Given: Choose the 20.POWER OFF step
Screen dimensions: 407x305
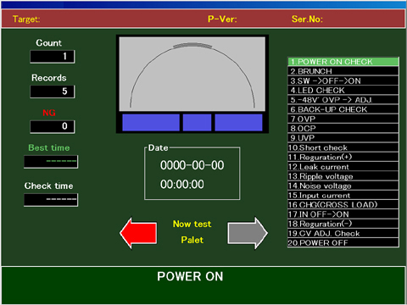Looking at the screenshot, I should (343, 243).
